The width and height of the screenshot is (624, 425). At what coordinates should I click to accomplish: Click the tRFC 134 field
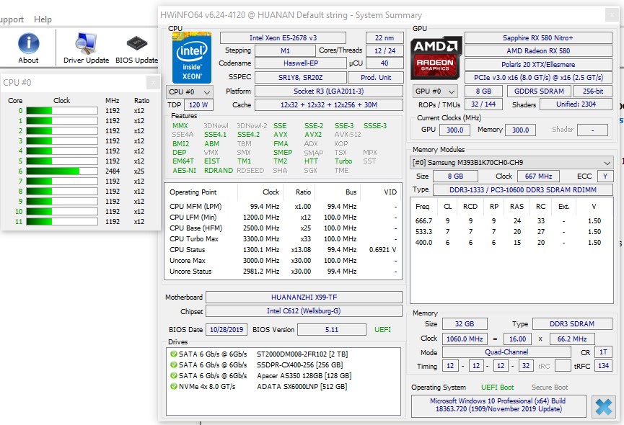603,365
